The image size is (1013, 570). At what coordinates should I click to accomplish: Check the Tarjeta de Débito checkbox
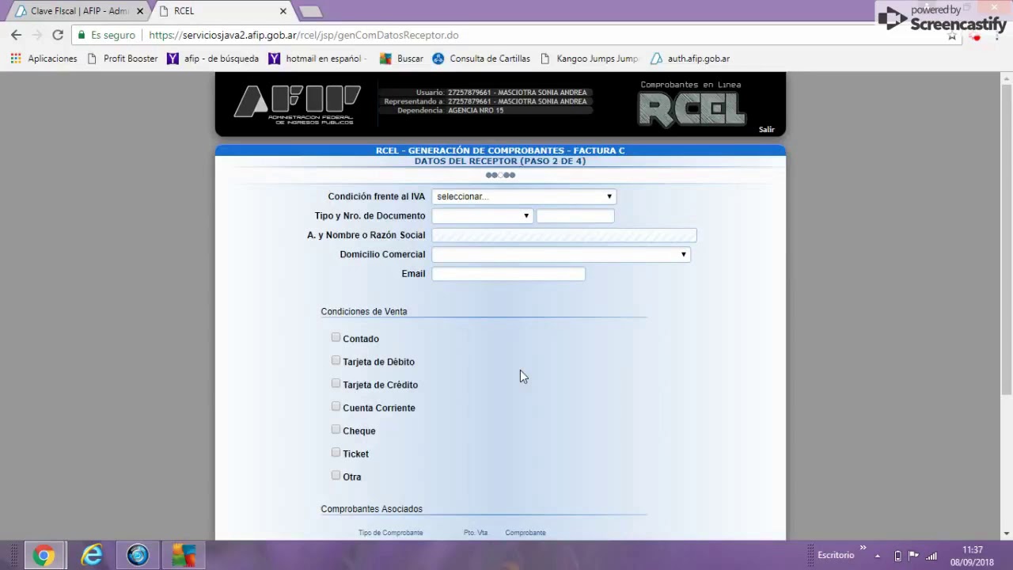[x=336, y=361]
